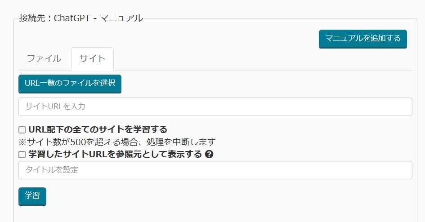The image size is (425, 222).
Task: Select the サイト tab
Action: click(92, 59)
